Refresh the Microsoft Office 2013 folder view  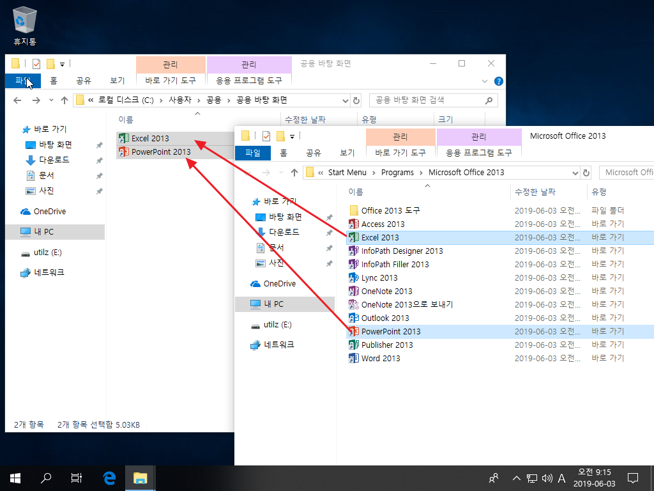pyautogui.click(x=586, y=173)
